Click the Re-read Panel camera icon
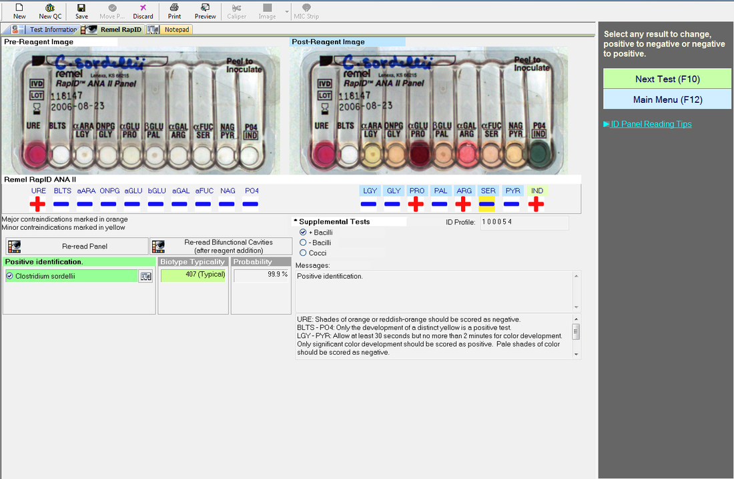Viewport: 734px width, 479px height. pyautogui.click(x=15, y=247)
